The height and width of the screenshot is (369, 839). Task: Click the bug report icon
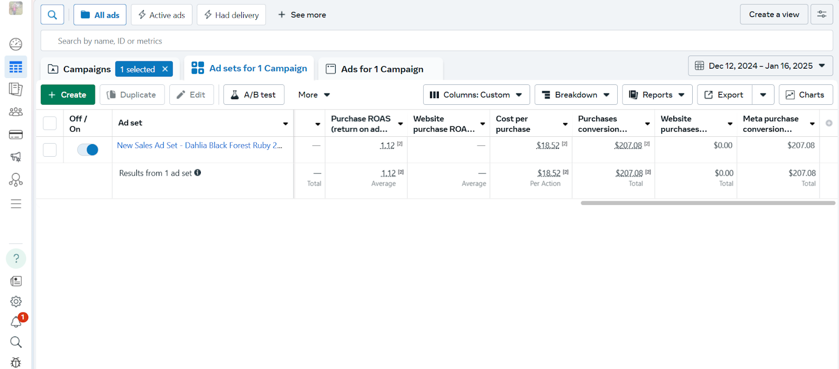[16, 362]
